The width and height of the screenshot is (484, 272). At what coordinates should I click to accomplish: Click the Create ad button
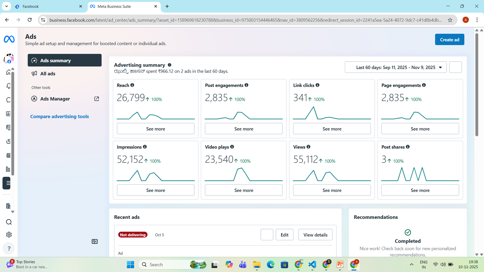tap(450, 40)
